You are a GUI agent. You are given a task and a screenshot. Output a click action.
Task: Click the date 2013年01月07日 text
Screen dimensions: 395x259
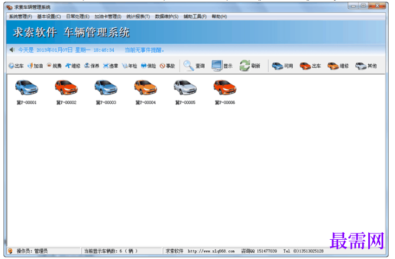click(x=54, y=50)
